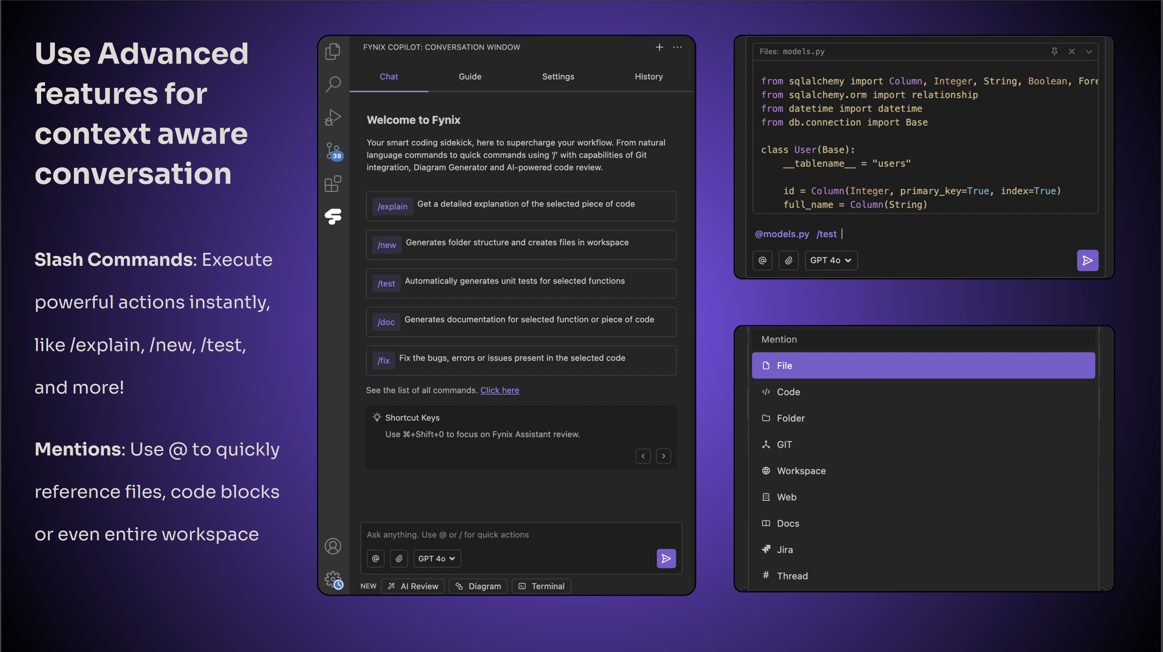This screenshot has height=652, width=1163.
Task: Click the AI Review button
Action: pyautogui.click(x=413, y=586)
